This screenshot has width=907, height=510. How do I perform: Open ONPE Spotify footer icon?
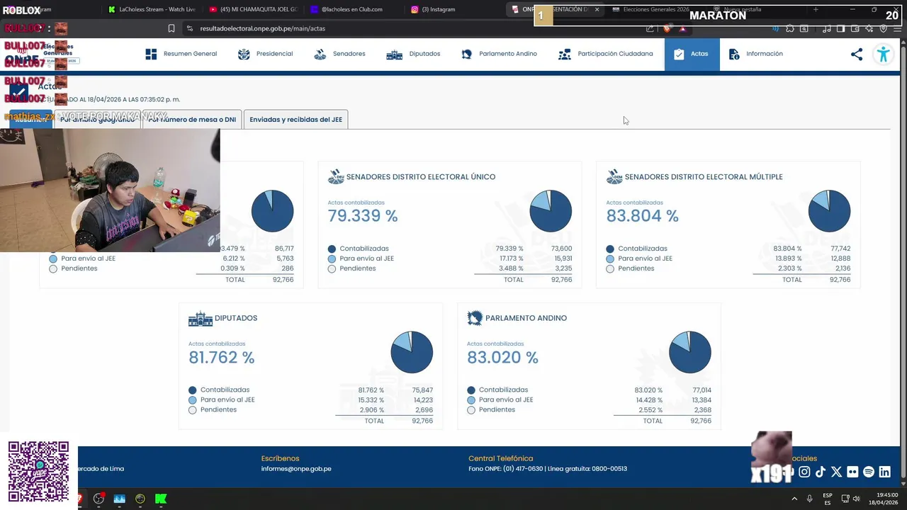coord(869,472)
